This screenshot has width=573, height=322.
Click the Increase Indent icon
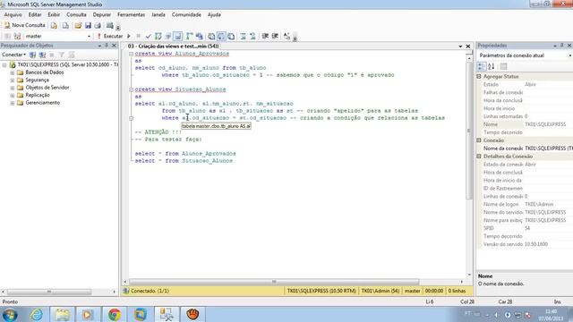coord(275,36)
